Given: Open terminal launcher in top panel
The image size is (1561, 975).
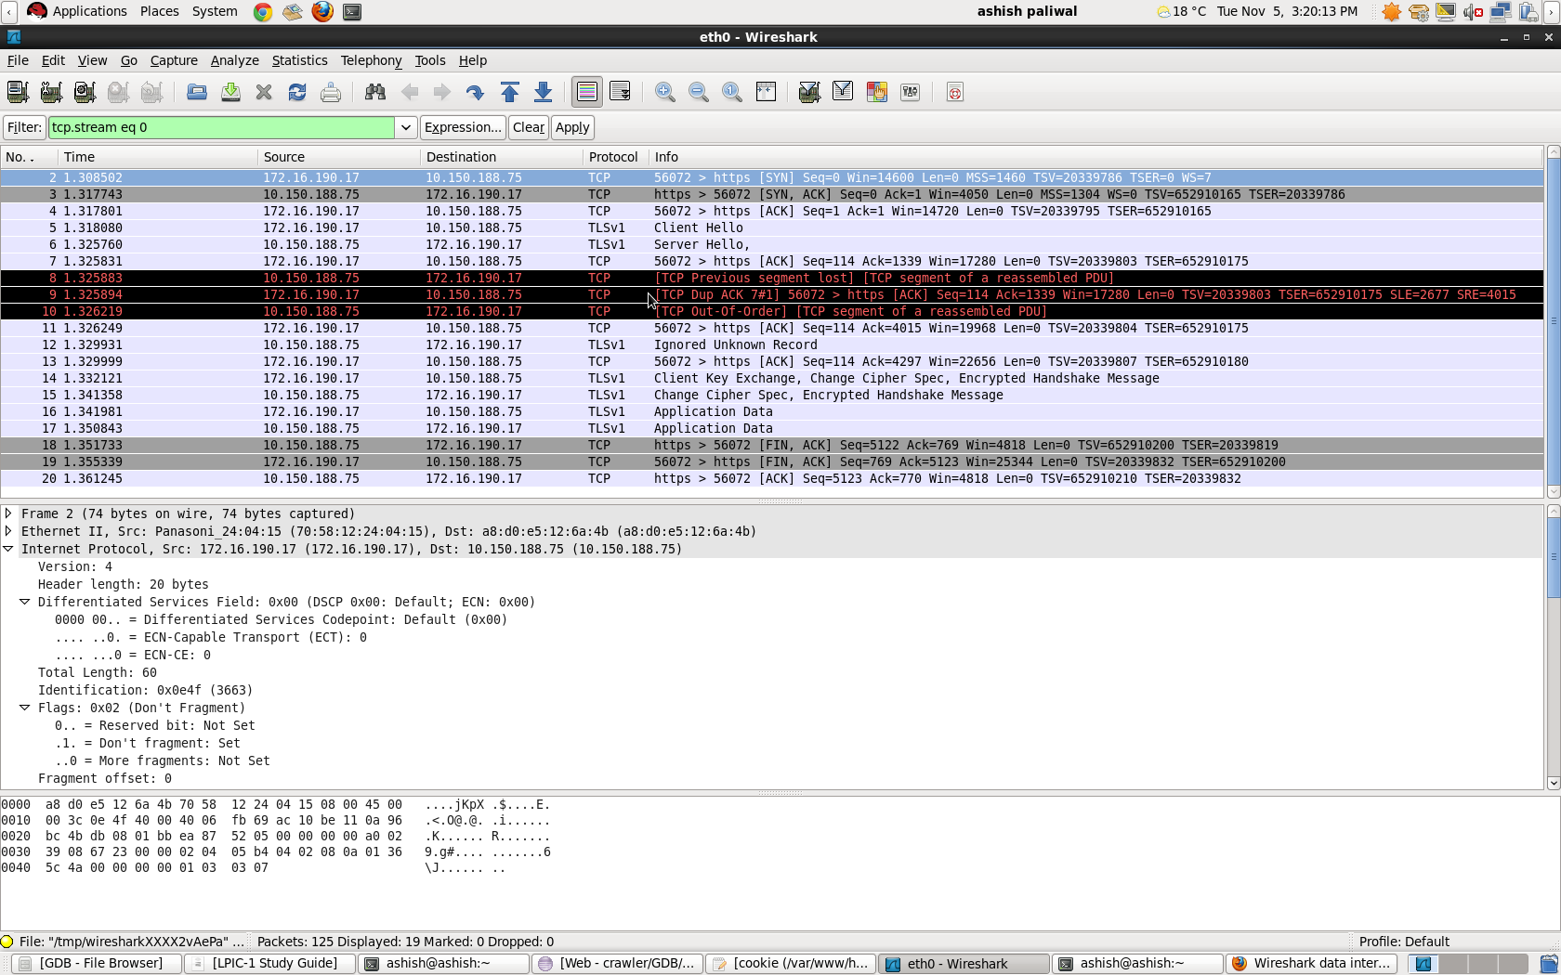Looking at the screenshot, I should click(x=352, y=12).
